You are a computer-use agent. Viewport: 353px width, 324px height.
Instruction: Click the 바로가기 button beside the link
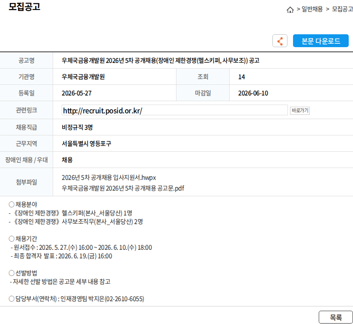pyautogui.click(x=299, y=111)
